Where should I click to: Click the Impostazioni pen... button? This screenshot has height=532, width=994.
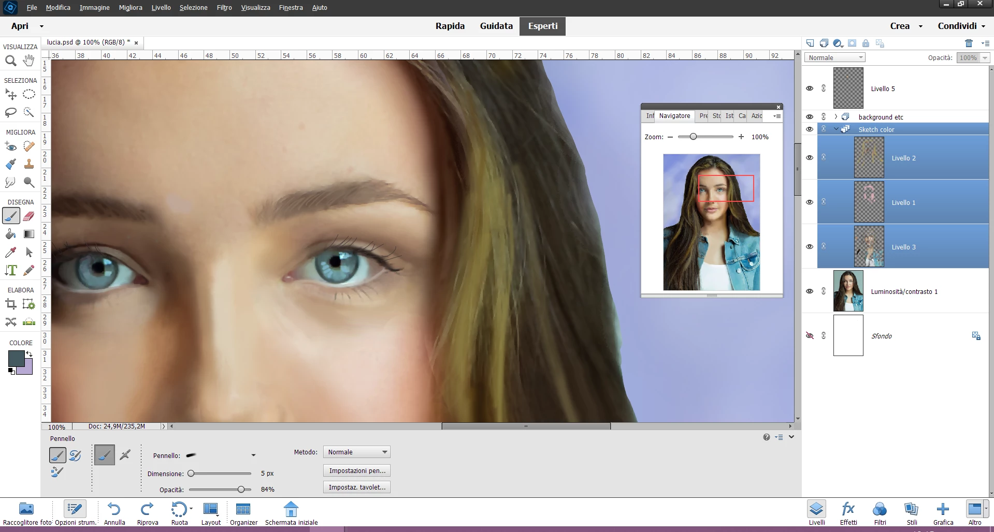pyautogui.click(x=357, y=471)
